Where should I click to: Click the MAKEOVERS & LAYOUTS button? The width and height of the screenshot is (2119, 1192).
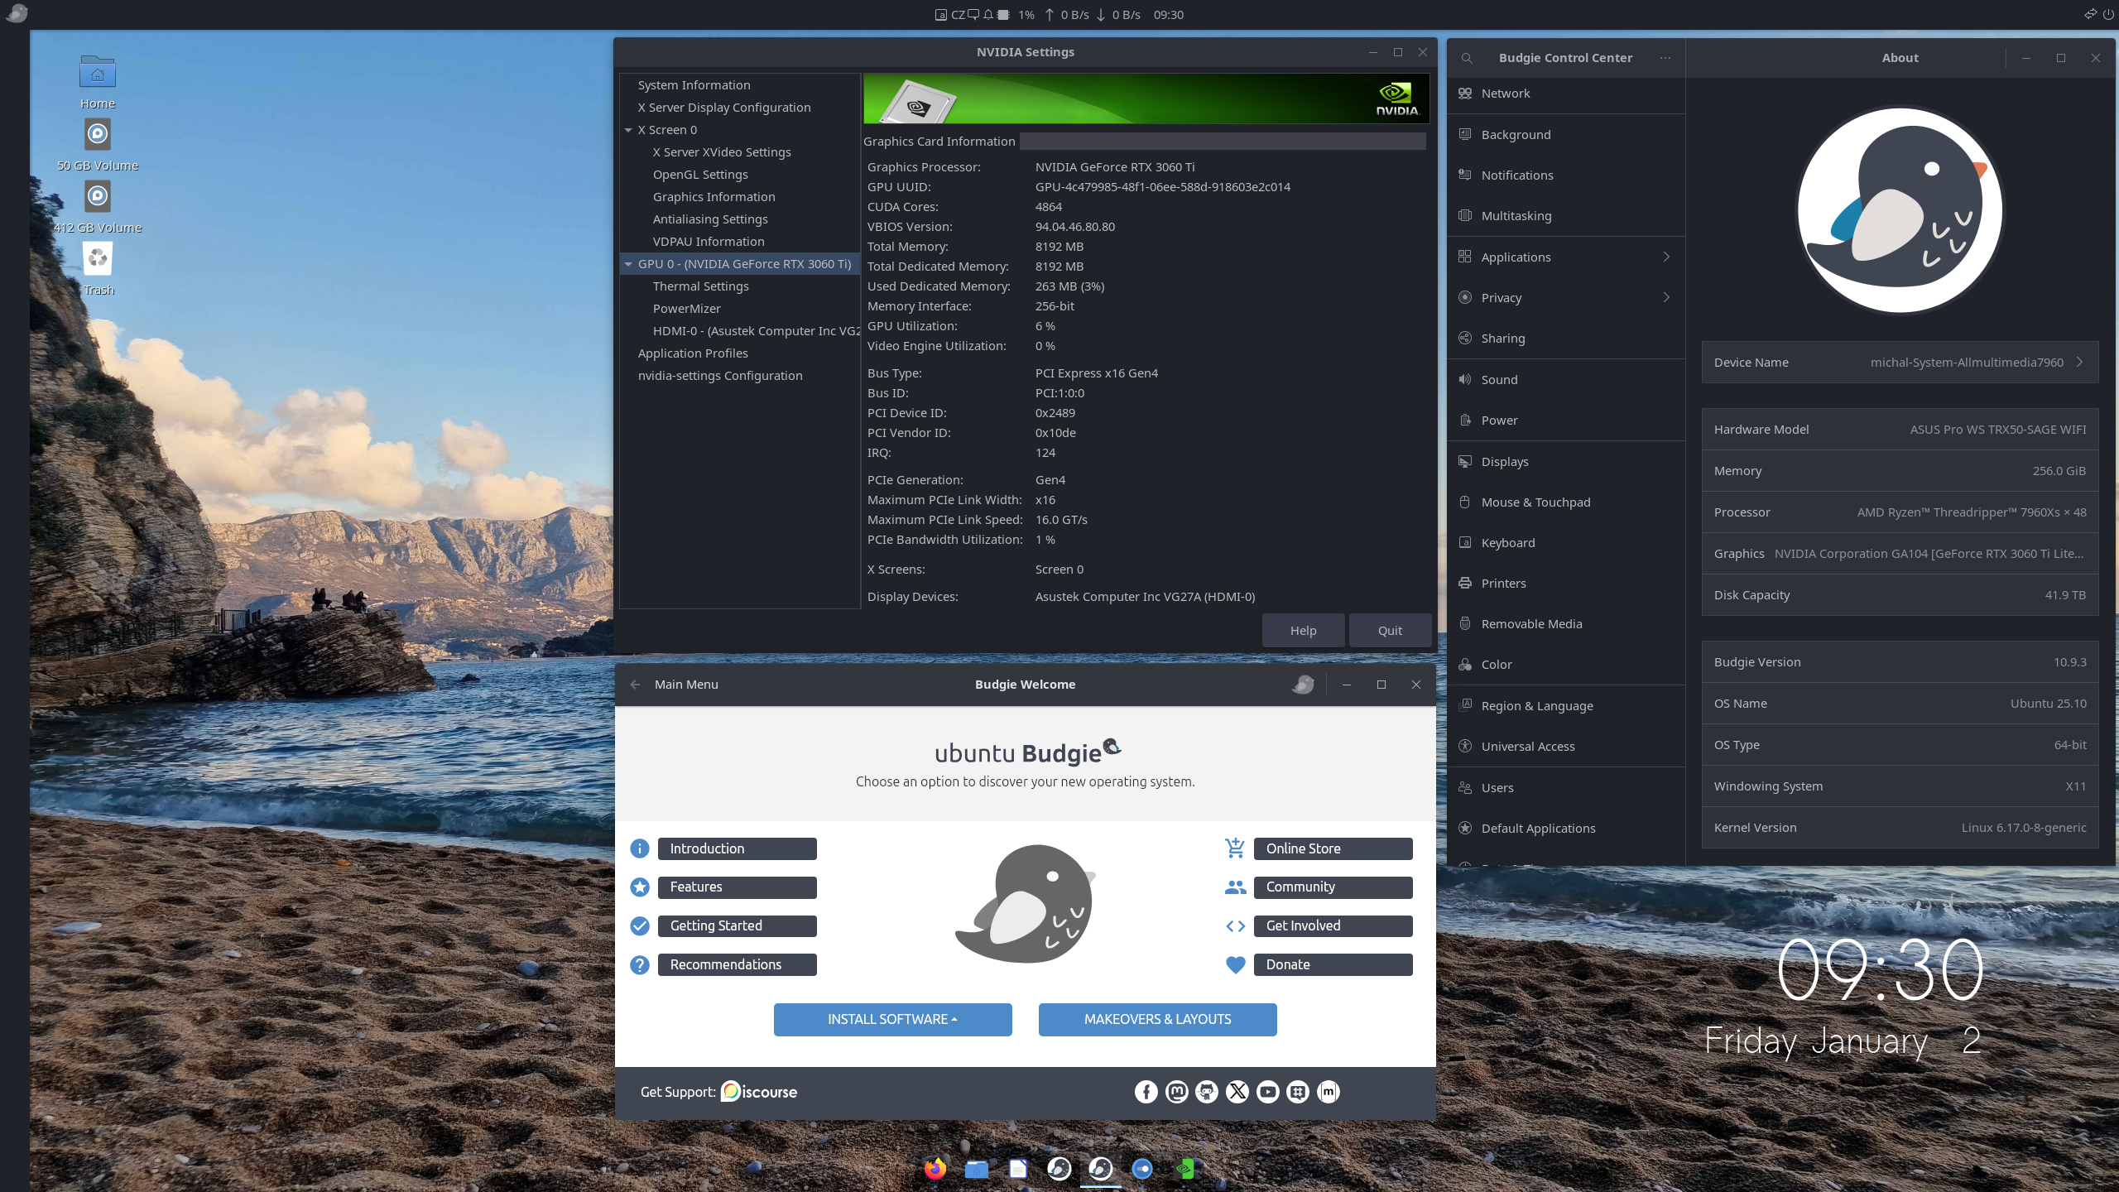click(1157, 1019)
